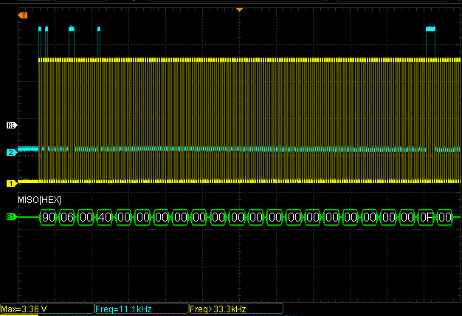The image size is (462, 316).
Task: Click the MISO[HEX] decode label
Action: pyautogui.click(x=39, y=200)
